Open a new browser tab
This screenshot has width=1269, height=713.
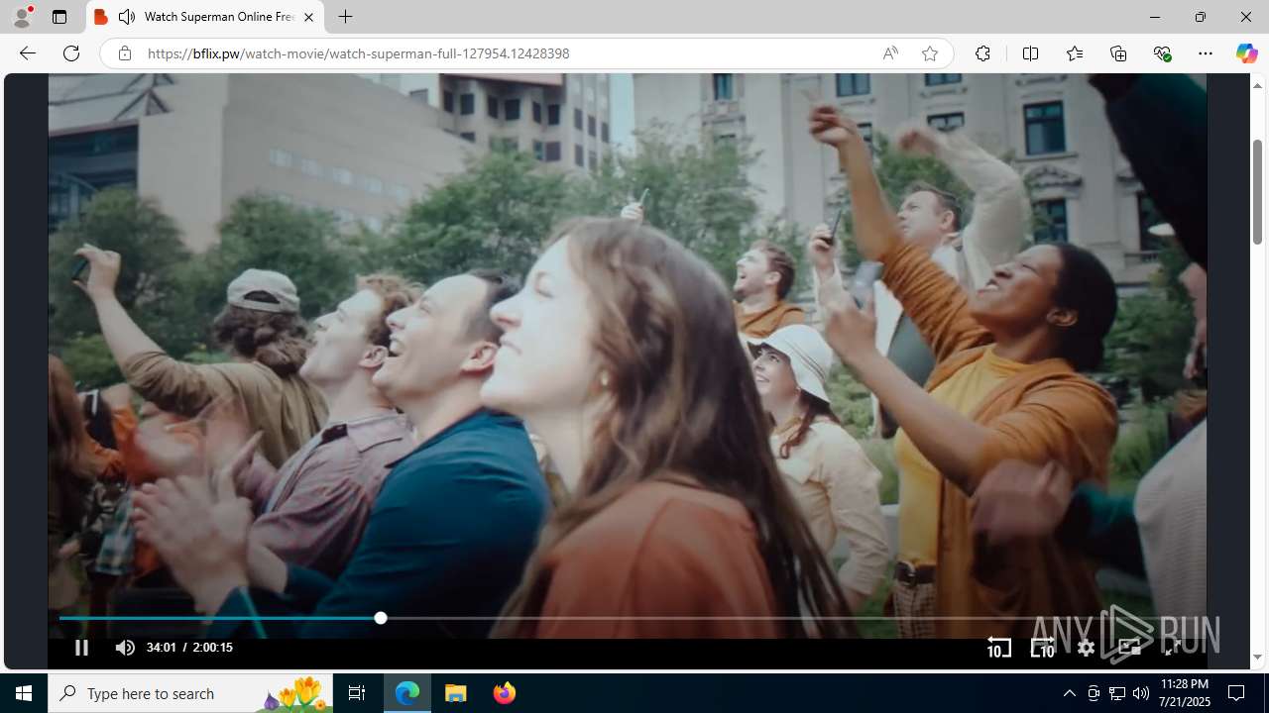[345, 17]
